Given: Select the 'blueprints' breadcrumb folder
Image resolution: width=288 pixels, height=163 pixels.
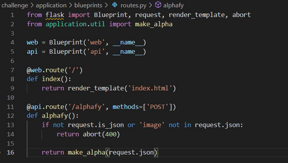Looking at the screenshot, I should 88,5.
